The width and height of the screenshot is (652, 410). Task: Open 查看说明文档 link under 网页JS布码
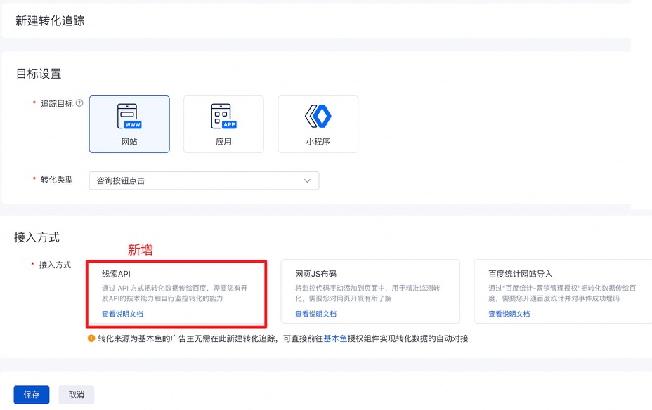(x=315, y=314)
